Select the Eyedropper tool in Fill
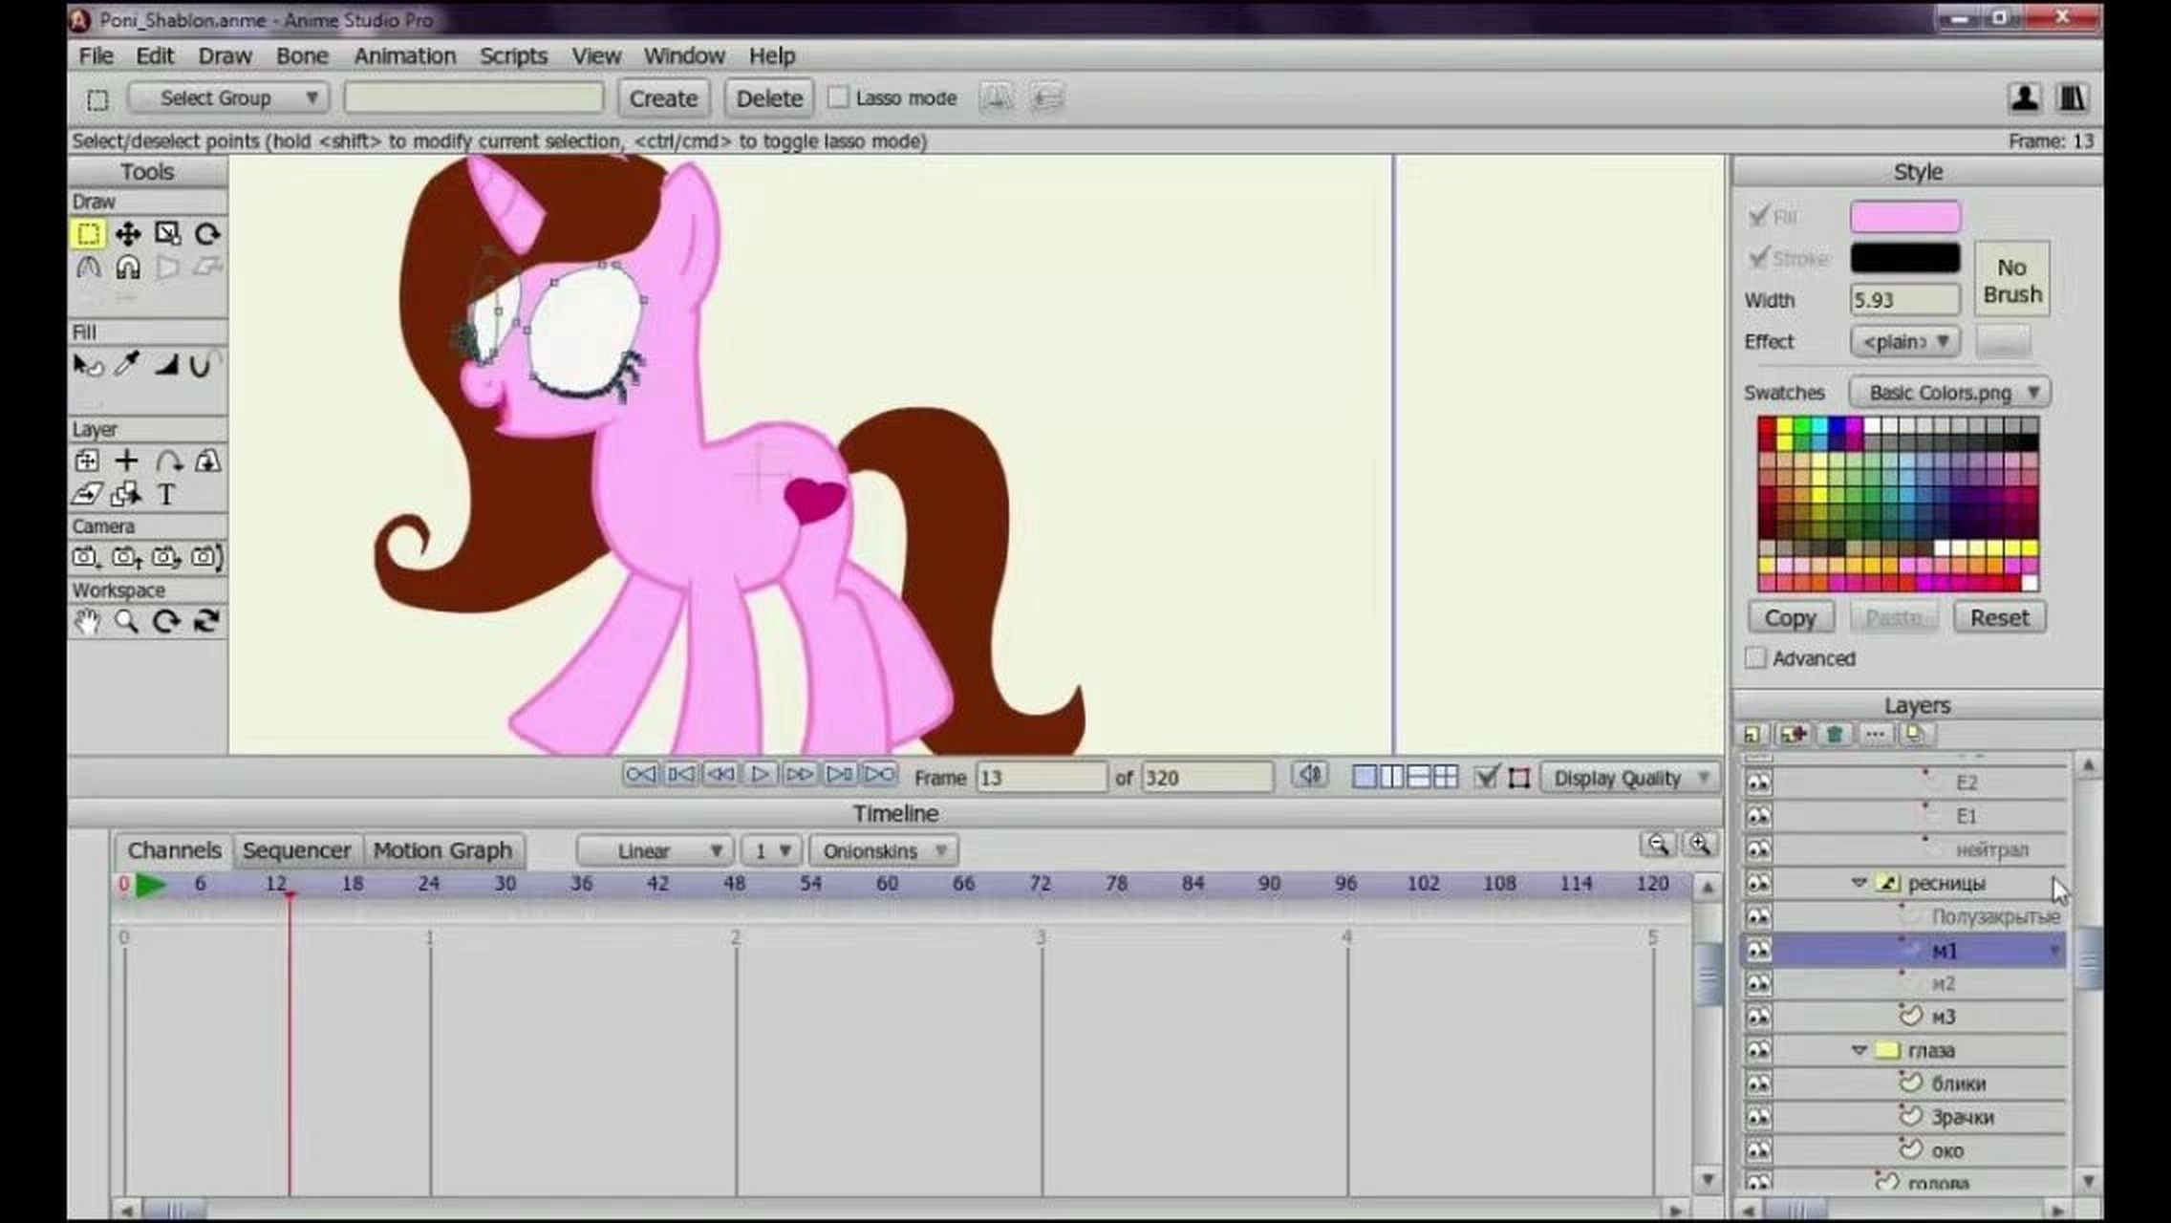This screenshot has width=2171, height=1223. coord(127,364)
